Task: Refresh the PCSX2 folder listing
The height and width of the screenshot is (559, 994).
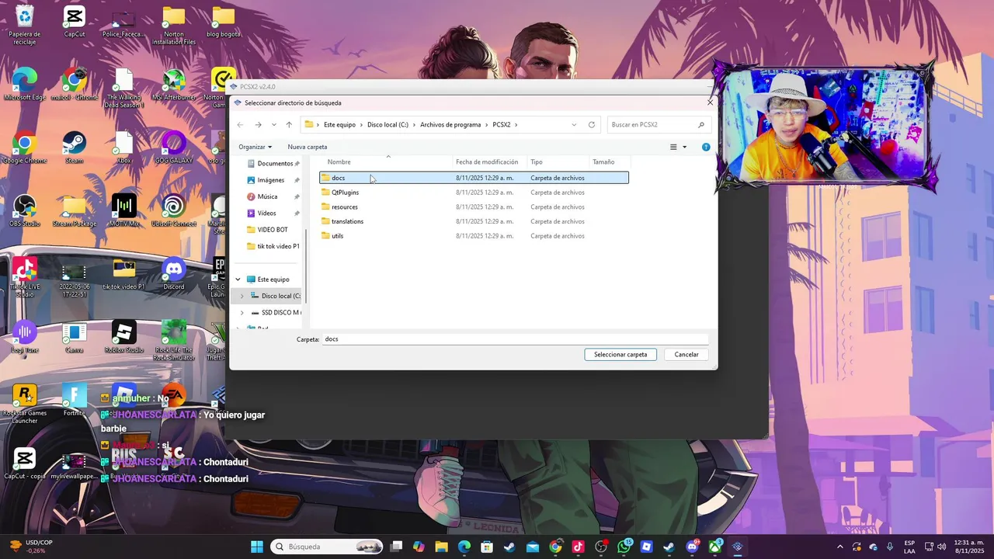Action: tap(592, 125)
